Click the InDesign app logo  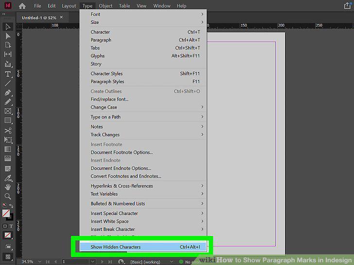[x=8, y=5]
